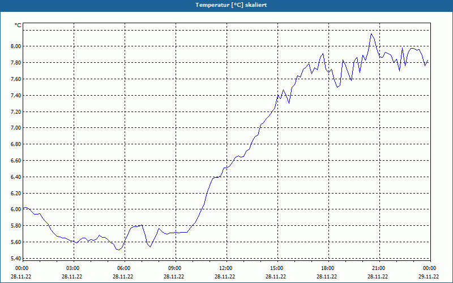The image size is (453, 283).
Task: Click the 28.11.22 date under 18:00
Action: coord(327,276)
